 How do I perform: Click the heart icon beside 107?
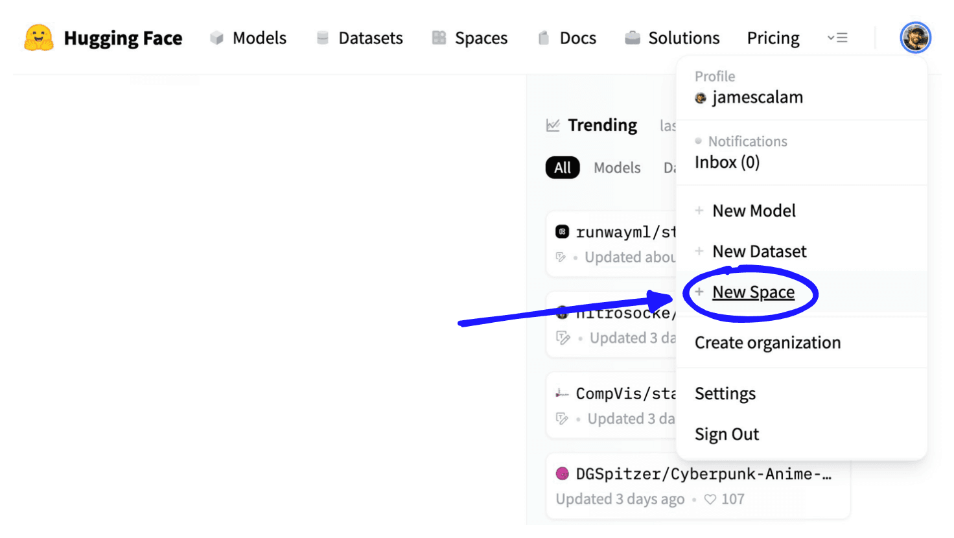pos(710,499)
